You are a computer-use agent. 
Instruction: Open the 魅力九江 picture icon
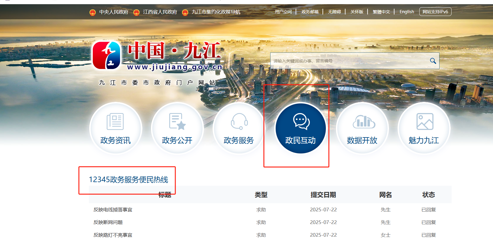coord(424,122)
